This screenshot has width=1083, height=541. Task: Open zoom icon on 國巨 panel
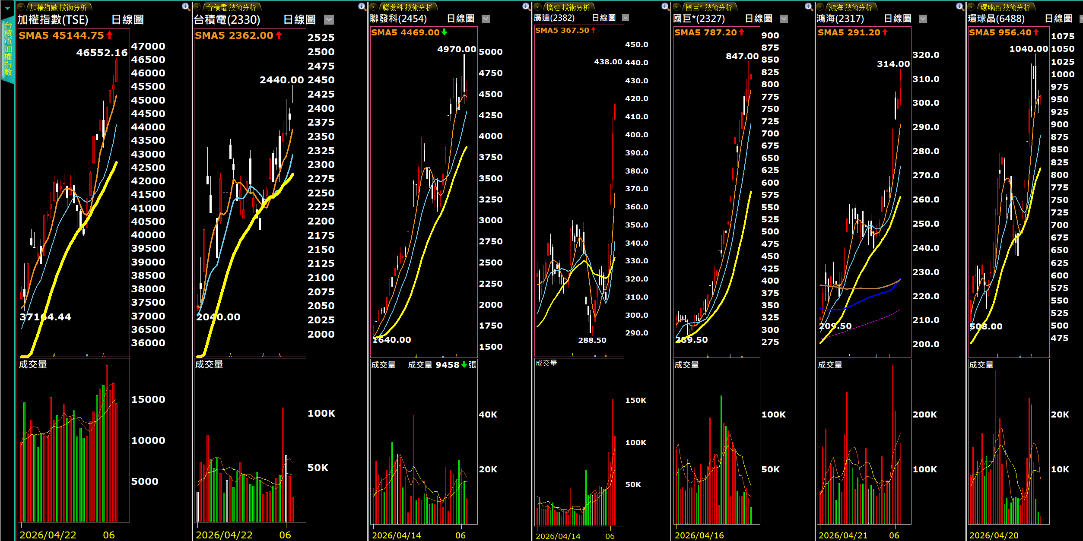click(809, 6)
